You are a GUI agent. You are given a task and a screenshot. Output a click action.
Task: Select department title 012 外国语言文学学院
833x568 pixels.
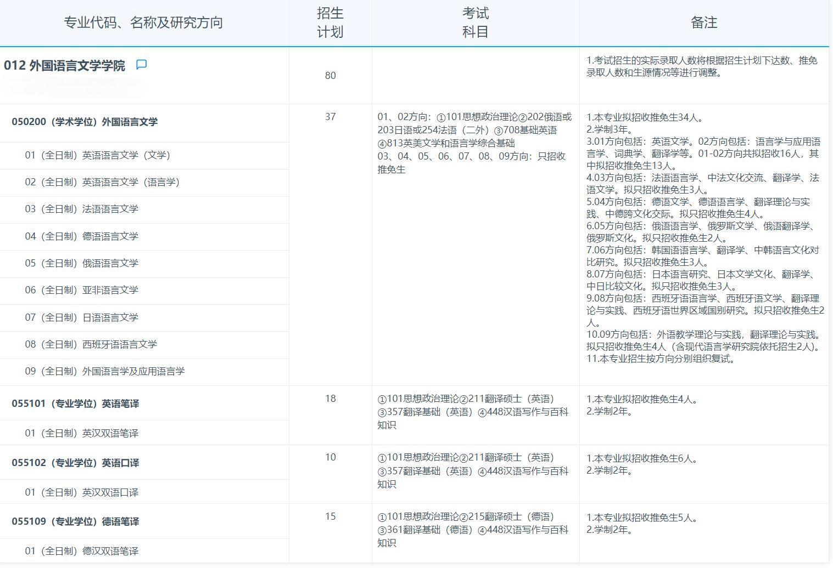tap(64, 65)
